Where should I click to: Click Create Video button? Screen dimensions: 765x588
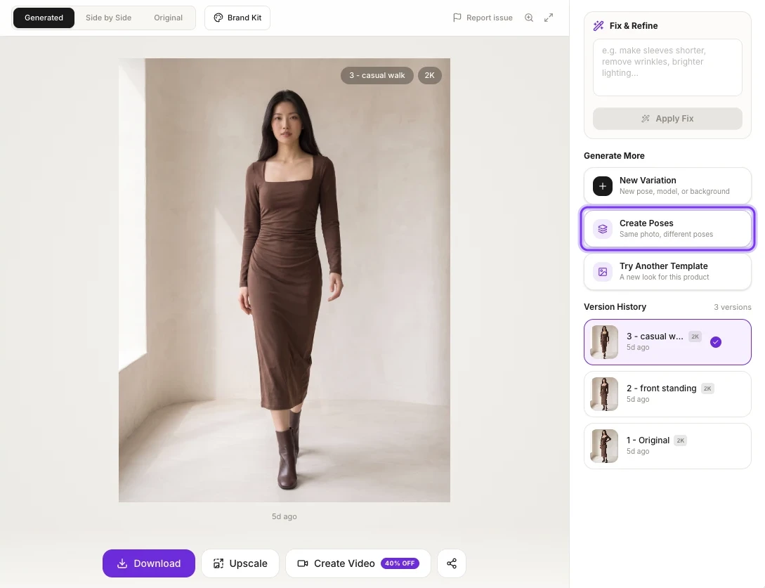(x=358, y=563)
